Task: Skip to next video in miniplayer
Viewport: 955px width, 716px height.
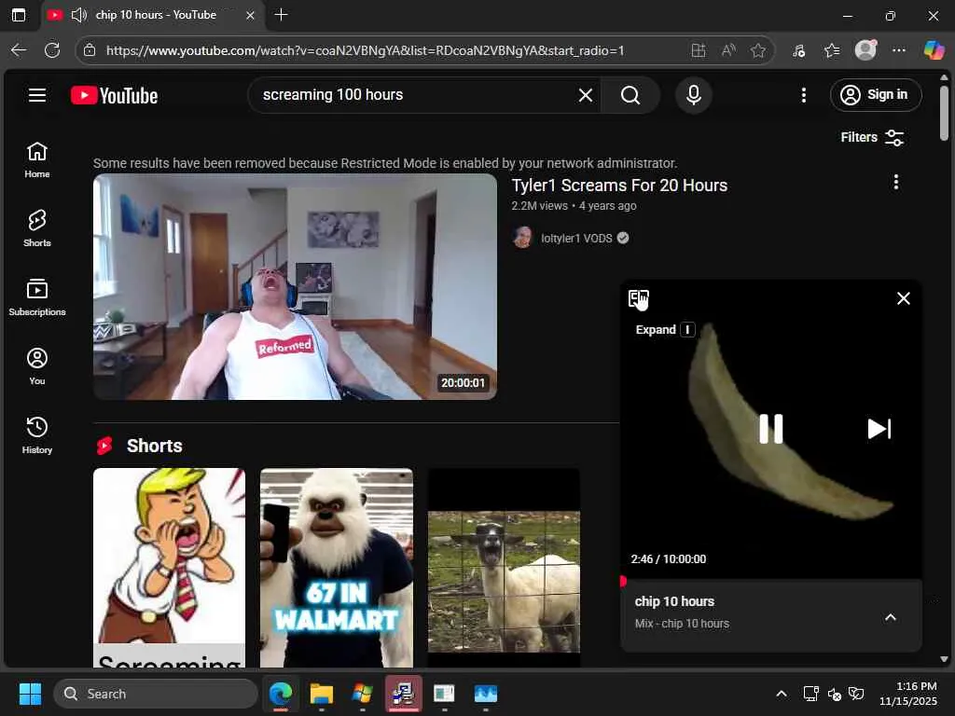Action: (x=879, y=429)
